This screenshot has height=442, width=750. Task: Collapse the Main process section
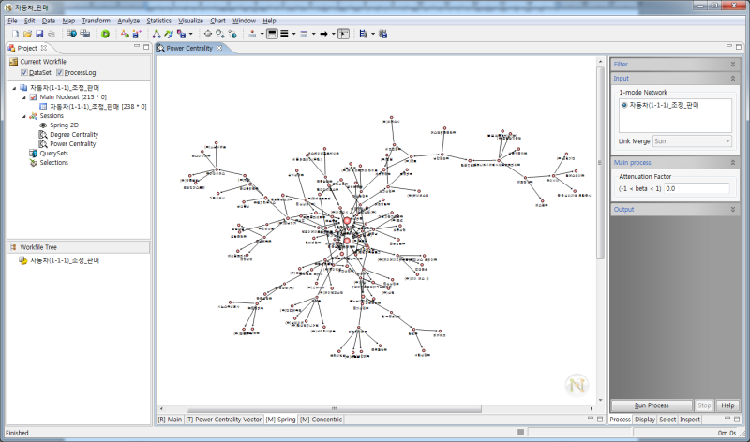point(733,162)
